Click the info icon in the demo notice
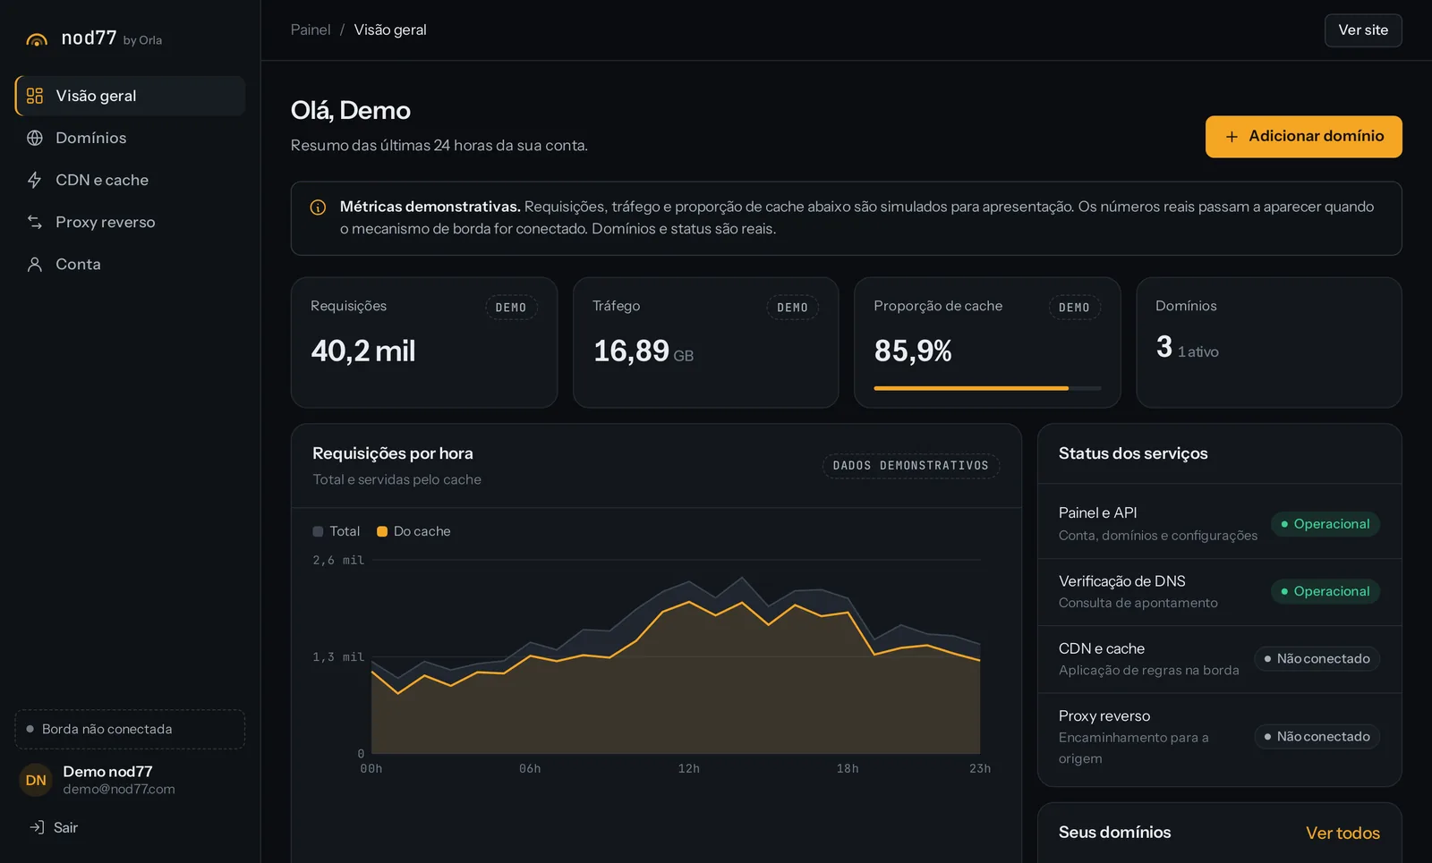The width and height of the screenshot is (1432, 863). point(318,207)
